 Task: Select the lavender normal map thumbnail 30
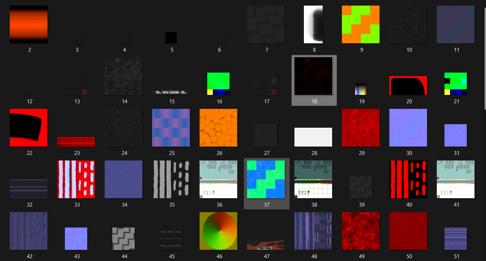(408, 128)
